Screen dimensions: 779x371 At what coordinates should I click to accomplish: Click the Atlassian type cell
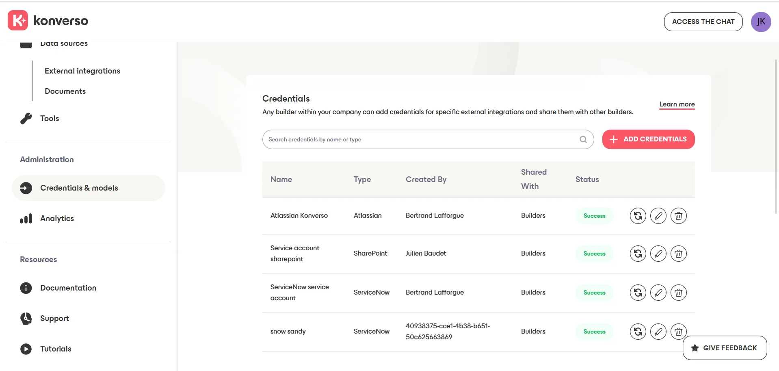(368, 215)
